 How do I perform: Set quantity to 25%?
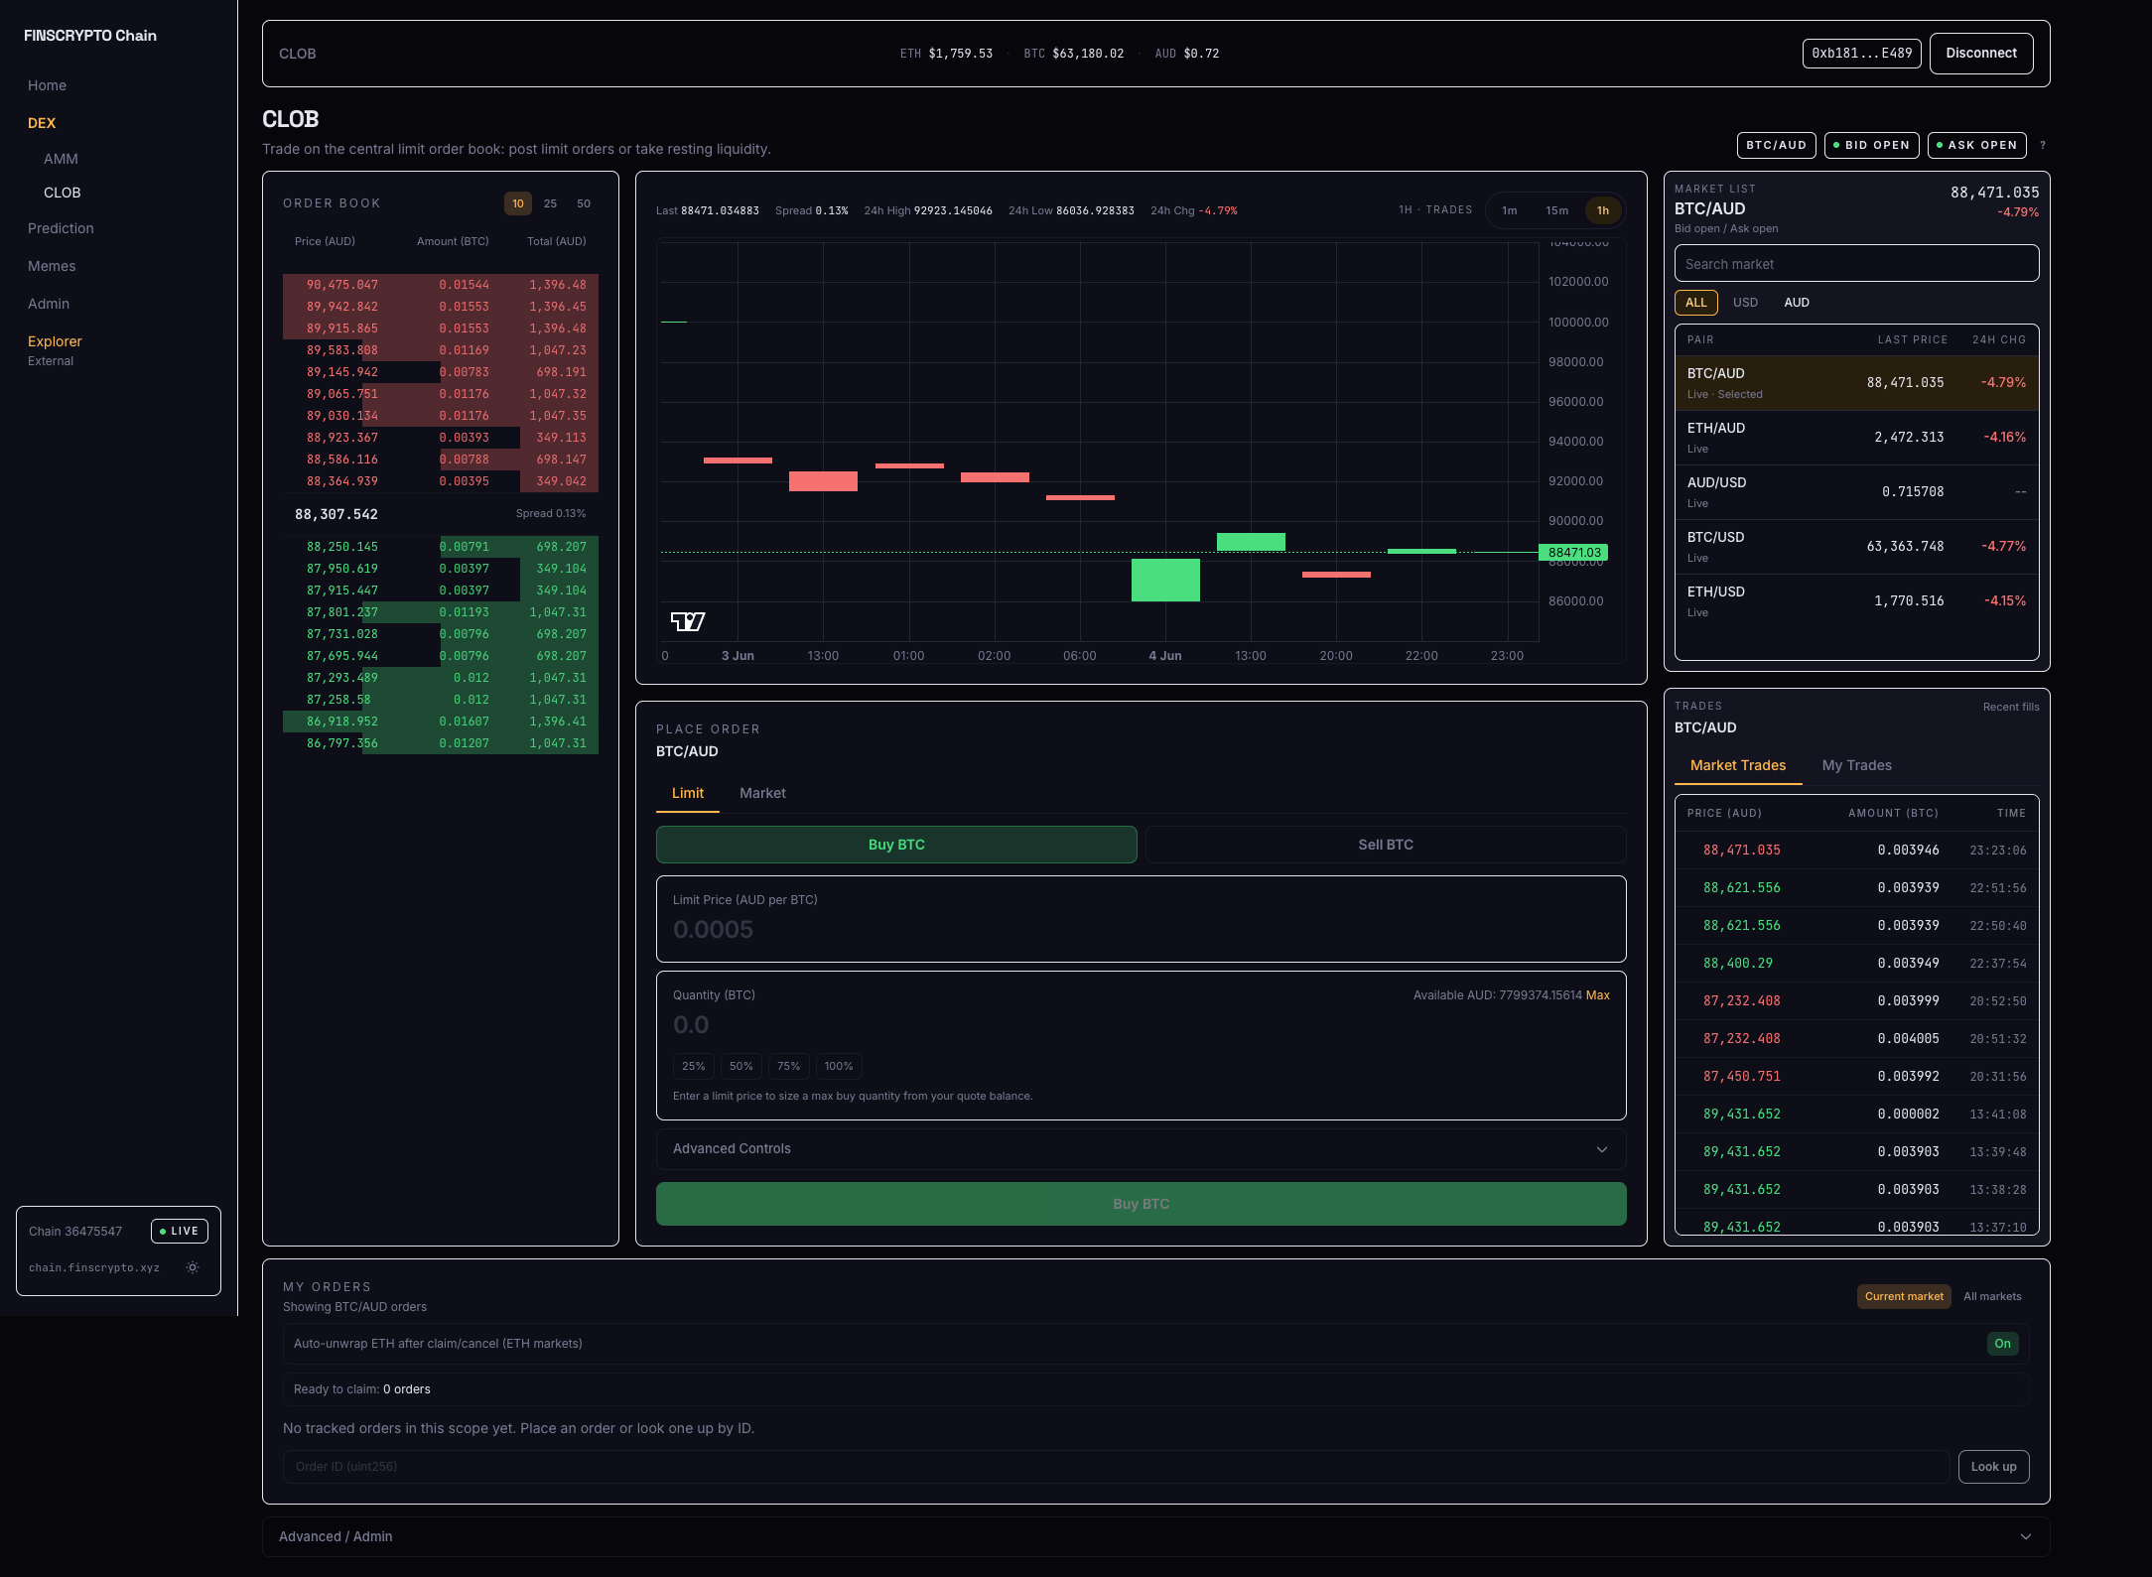pos(694,1066)
